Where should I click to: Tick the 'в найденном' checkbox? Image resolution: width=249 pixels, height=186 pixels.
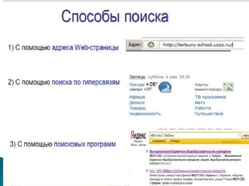[x=151, y=141]
